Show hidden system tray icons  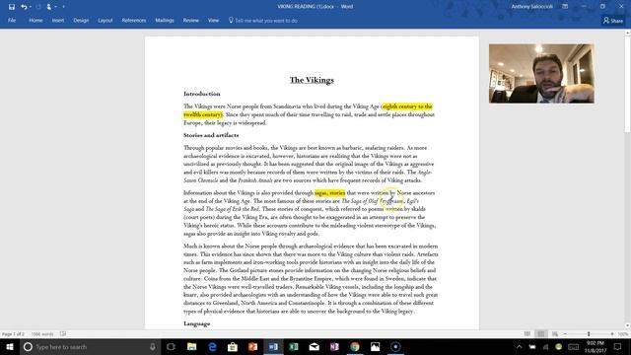coord(520,346)
